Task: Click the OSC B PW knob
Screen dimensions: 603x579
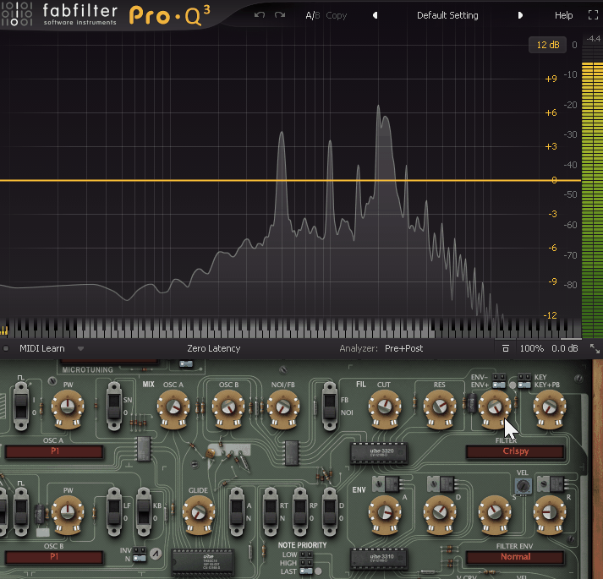Action: [68, 512]
